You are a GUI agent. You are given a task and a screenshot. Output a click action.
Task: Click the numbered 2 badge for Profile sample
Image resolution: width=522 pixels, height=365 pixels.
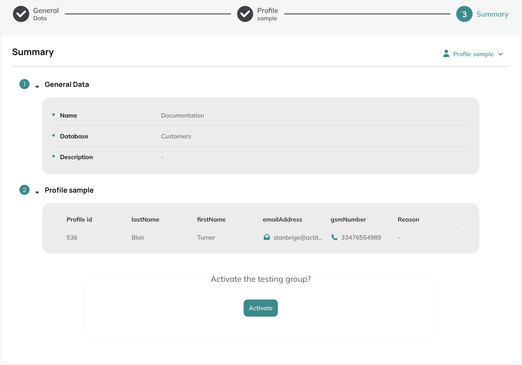coord(24,190)
